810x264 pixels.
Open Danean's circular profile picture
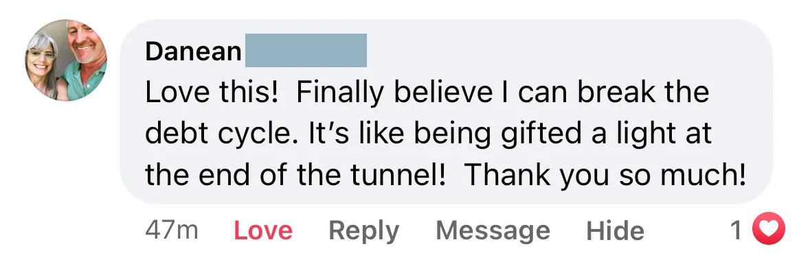[66, 60]
